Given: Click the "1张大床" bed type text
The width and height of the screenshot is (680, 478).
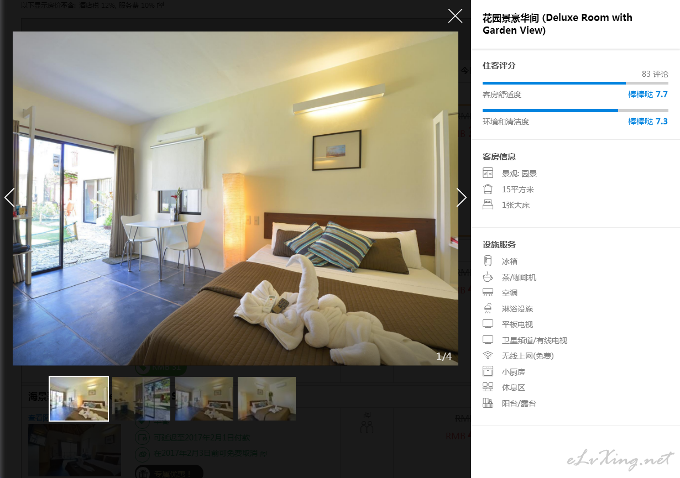Looking at the screenshot, I should coord(516,205).
